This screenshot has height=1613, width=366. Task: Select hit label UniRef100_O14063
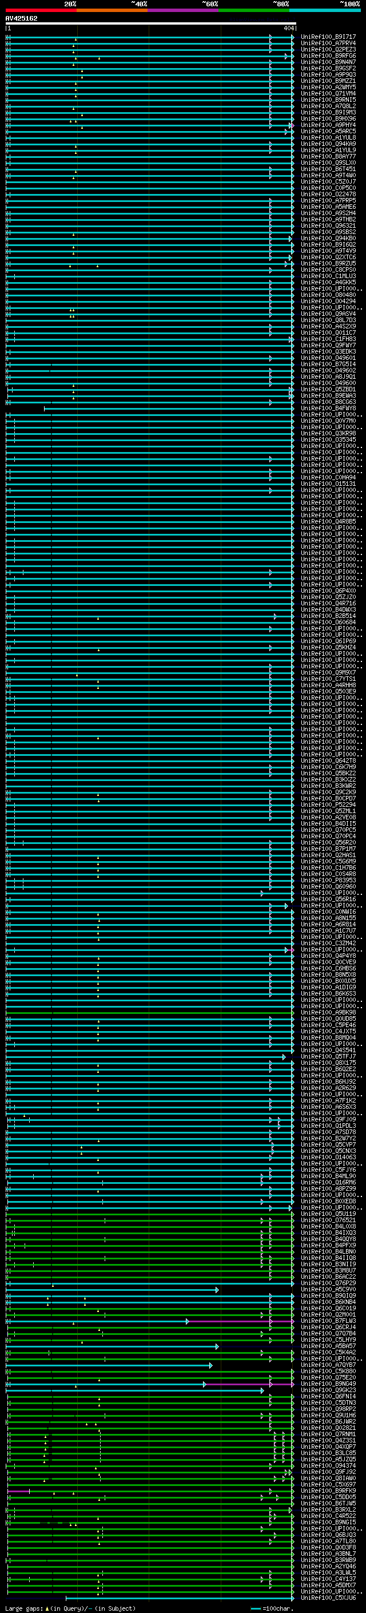328,1157
